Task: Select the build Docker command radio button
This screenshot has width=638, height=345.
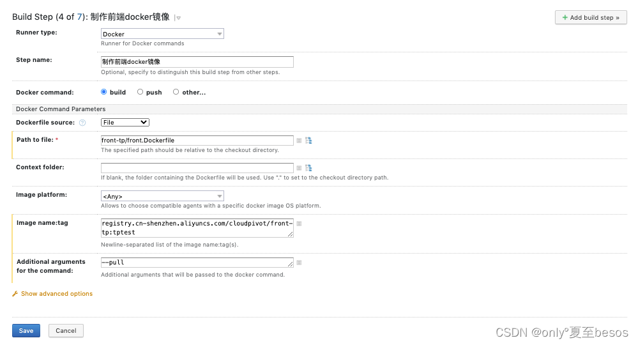Action: click(103, 92)
